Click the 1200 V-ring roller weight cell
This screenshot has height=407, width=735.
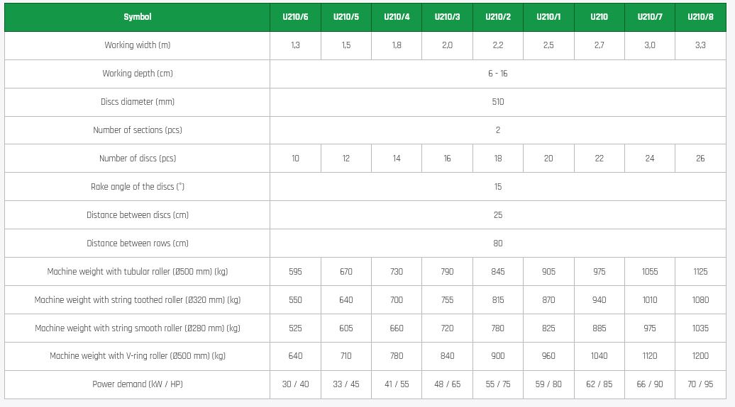700,356
